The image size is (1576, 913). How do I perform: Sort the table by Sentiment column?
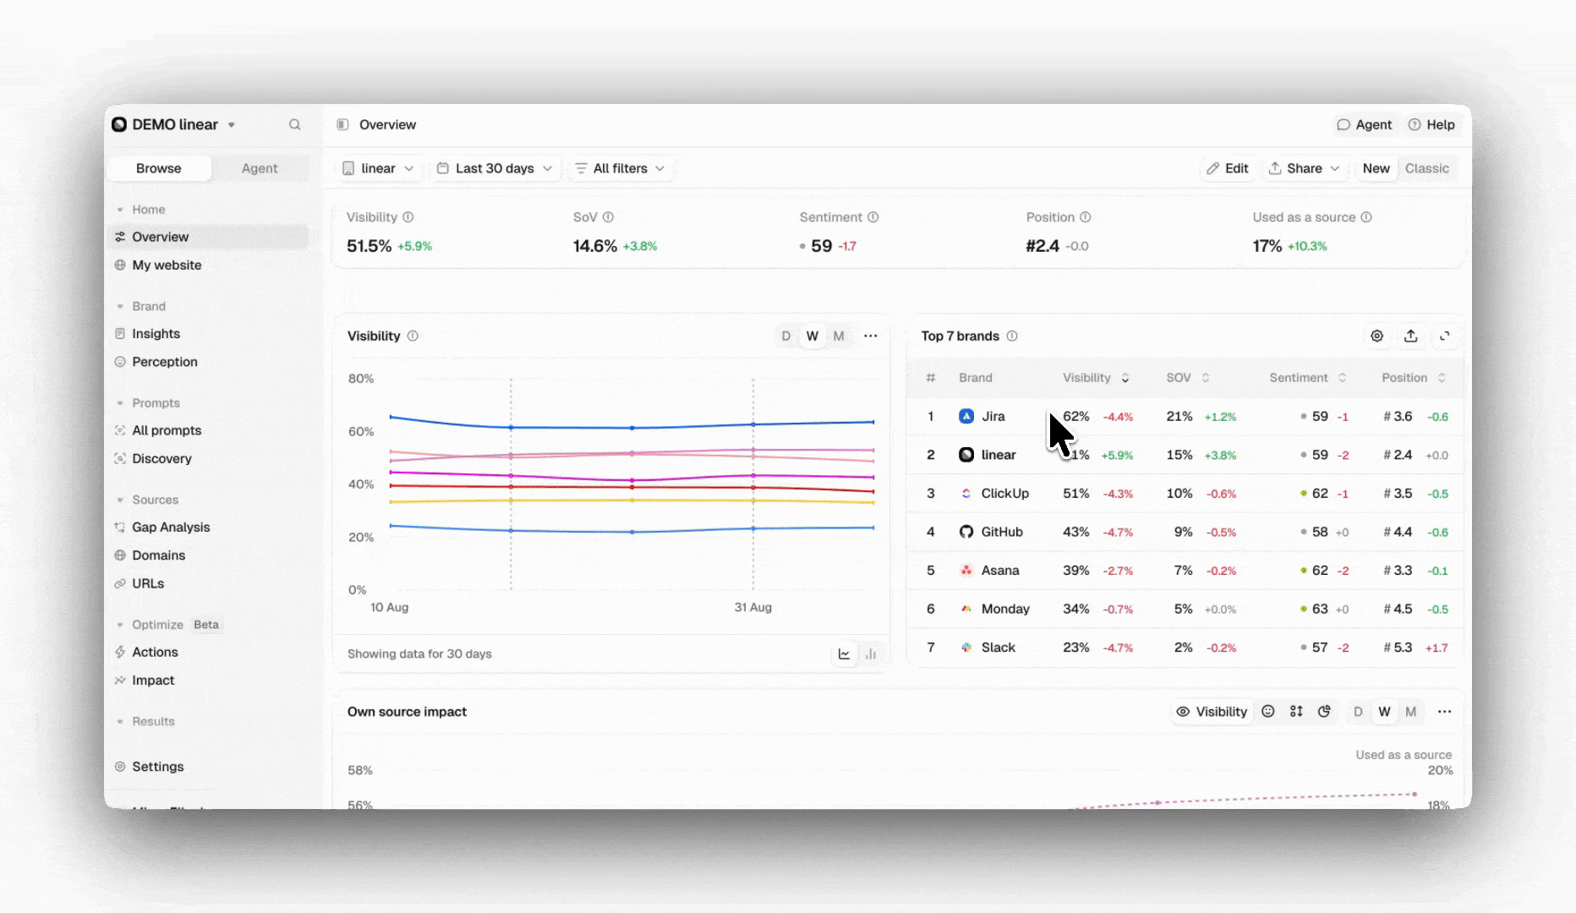pyautogui.click(x=1307, y=378)
